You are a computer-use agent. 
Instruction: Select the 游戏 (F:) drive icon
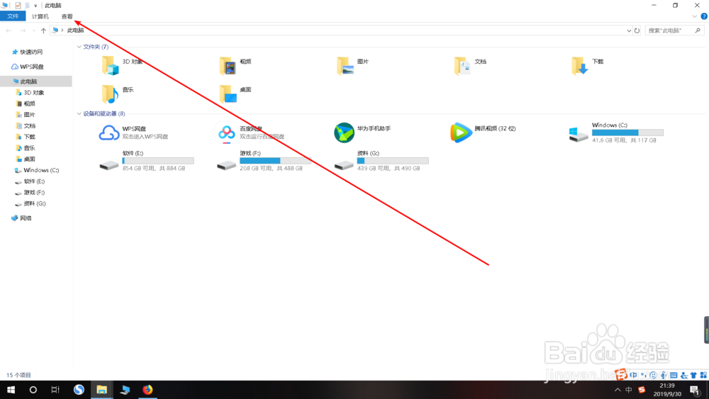pyautogui.click(x=227, y=165)
